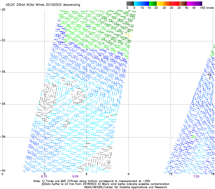Screen dimensions: 215x189
Task: Click the 7:29 swath time label
Action: pyautogui.click(x=196, y=176)
